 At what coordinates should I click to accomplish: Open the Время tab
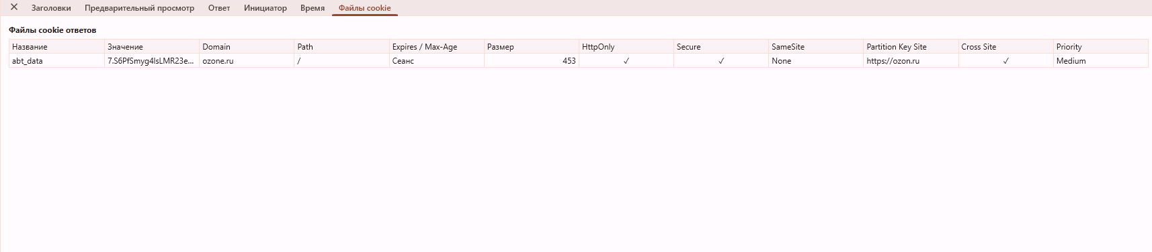313,8
